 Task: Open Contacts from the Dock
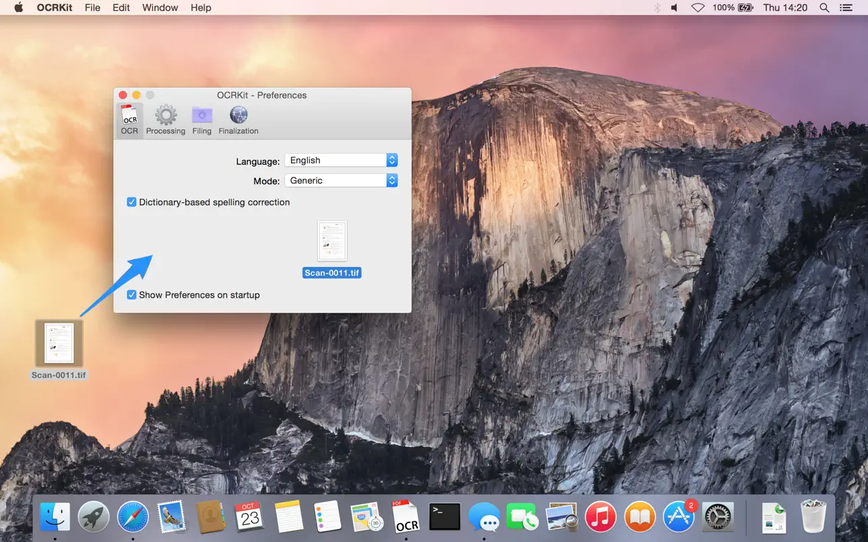pos(211,517)
